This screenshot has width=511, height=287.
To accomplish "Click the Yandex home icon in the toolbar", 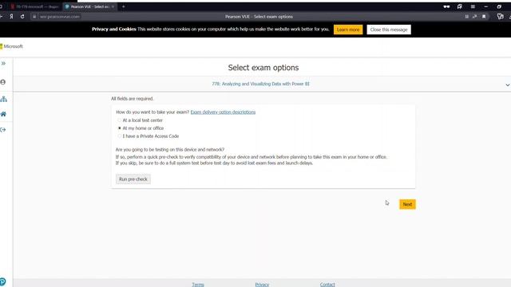I will pos(11,17).
